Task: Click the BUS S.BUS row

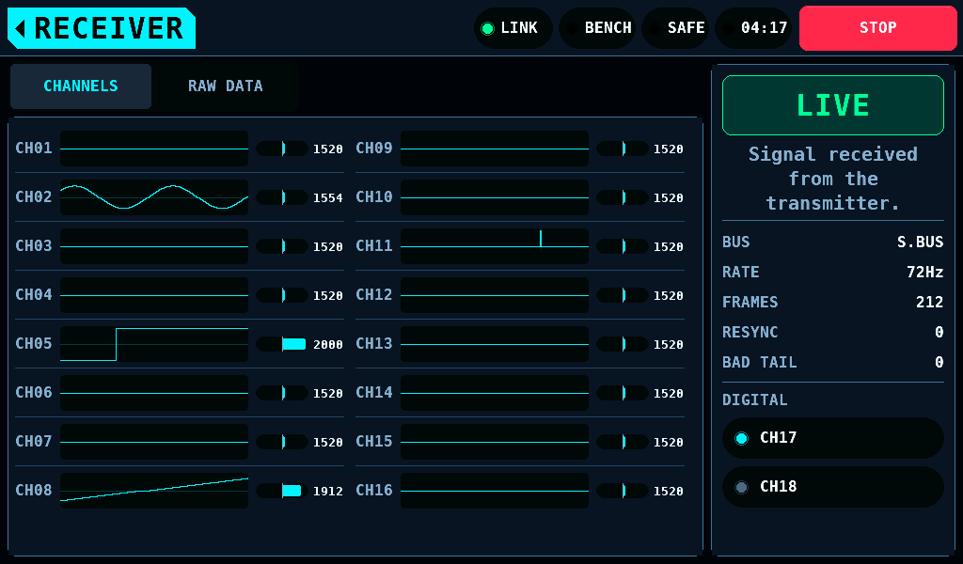Action: 833,242
